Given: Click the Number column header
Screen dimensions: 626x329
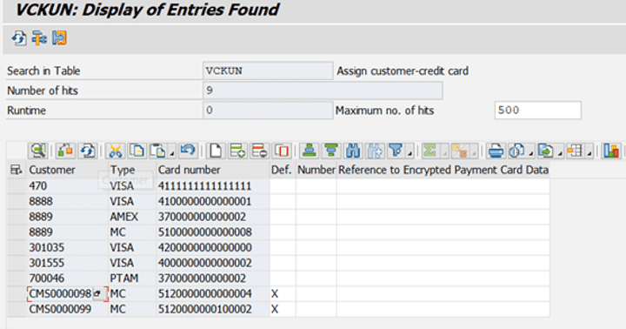Looking at the screenshot, I should click(x=316, y=170).
